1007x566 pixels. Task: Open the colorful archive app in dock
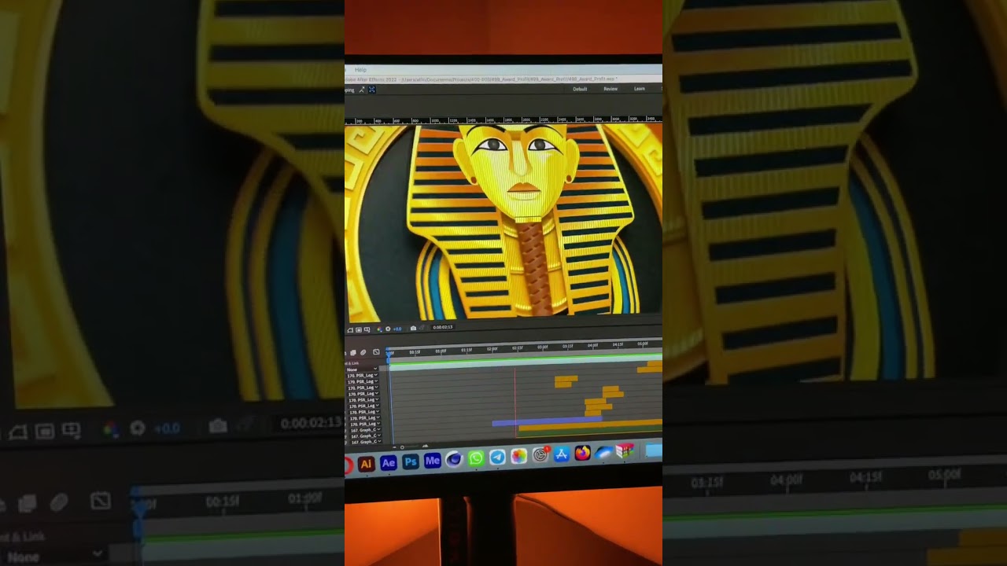click(625, 450)
